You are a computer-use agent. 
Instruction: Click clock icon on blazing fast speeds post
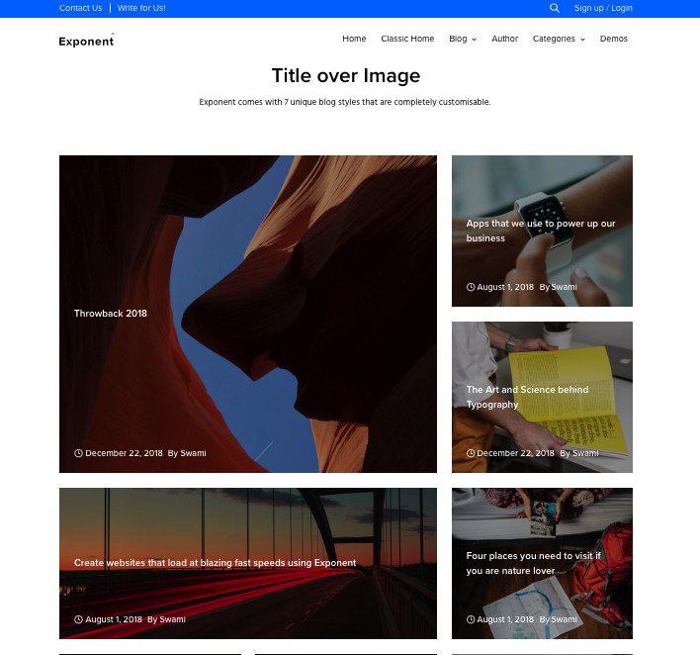78,619
